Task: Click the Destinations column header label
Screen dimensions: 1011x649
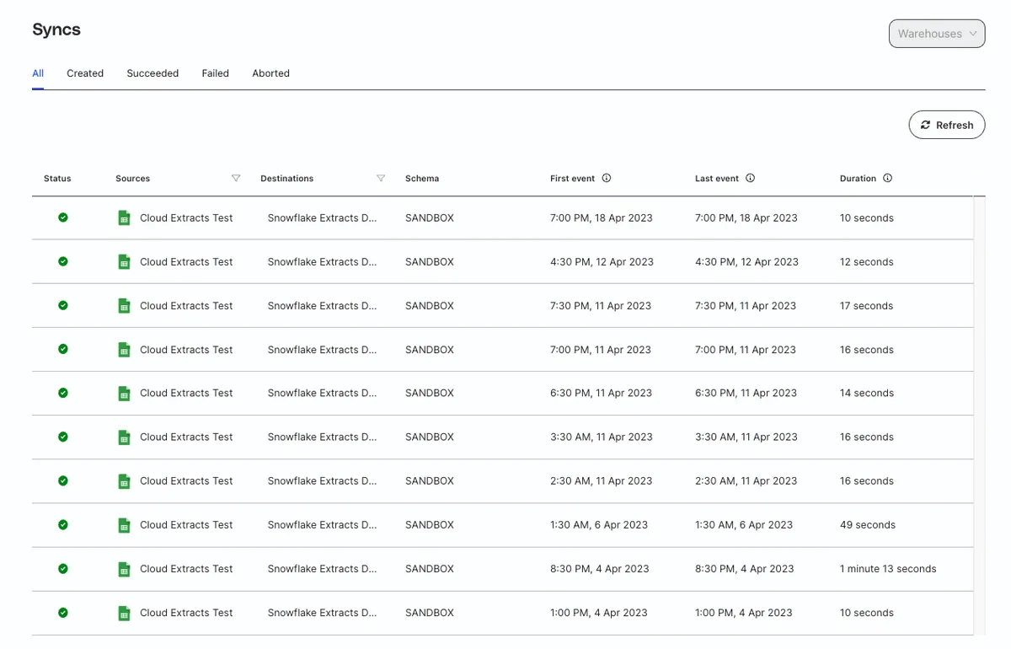Action: (286, 179)
